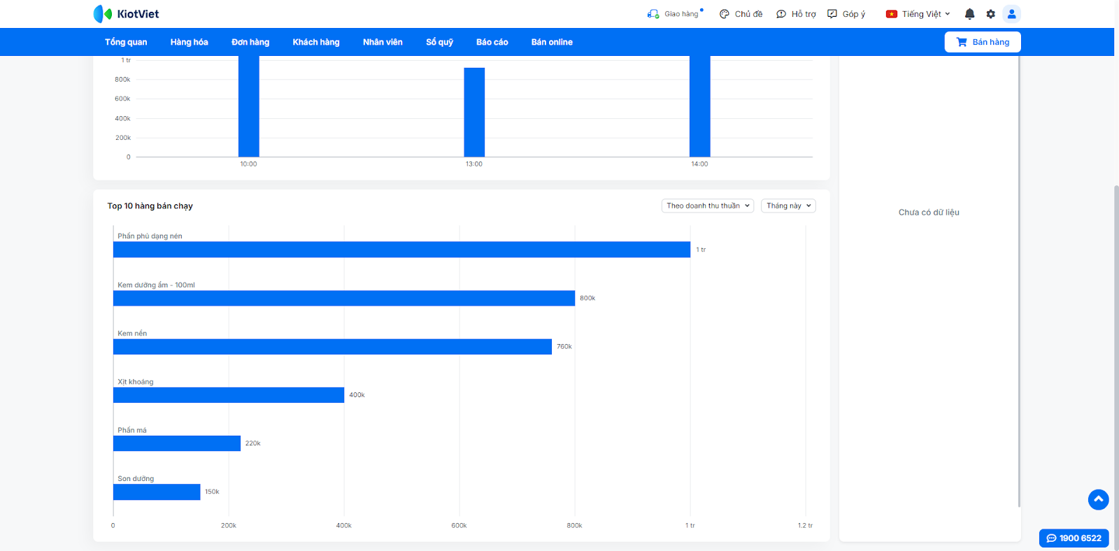Image resolution: width=1119 pixels, height=551 pixels.
Task: Click the Giao hàng link
Action: click(681, 14)
